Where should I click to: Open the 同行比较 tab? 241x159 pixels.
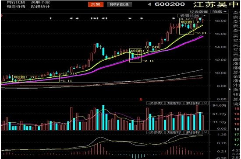pyautogui.click(x=16, y=3)
